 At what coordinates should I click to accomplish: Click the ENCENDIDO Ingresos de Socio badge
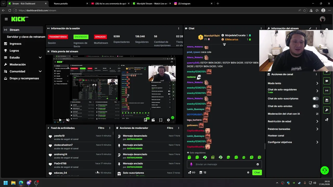tap(81, 37)
